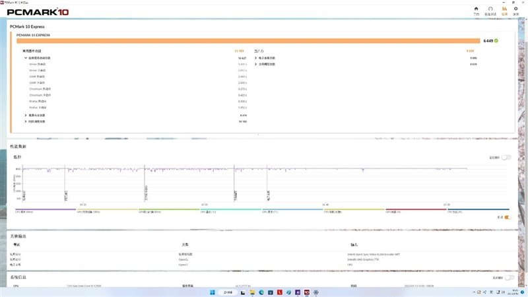The width and height of the screenshot is (528, 297).
Task: Click the GIMP warm start row
Action: pyautogui.click(x=138, y=77)
